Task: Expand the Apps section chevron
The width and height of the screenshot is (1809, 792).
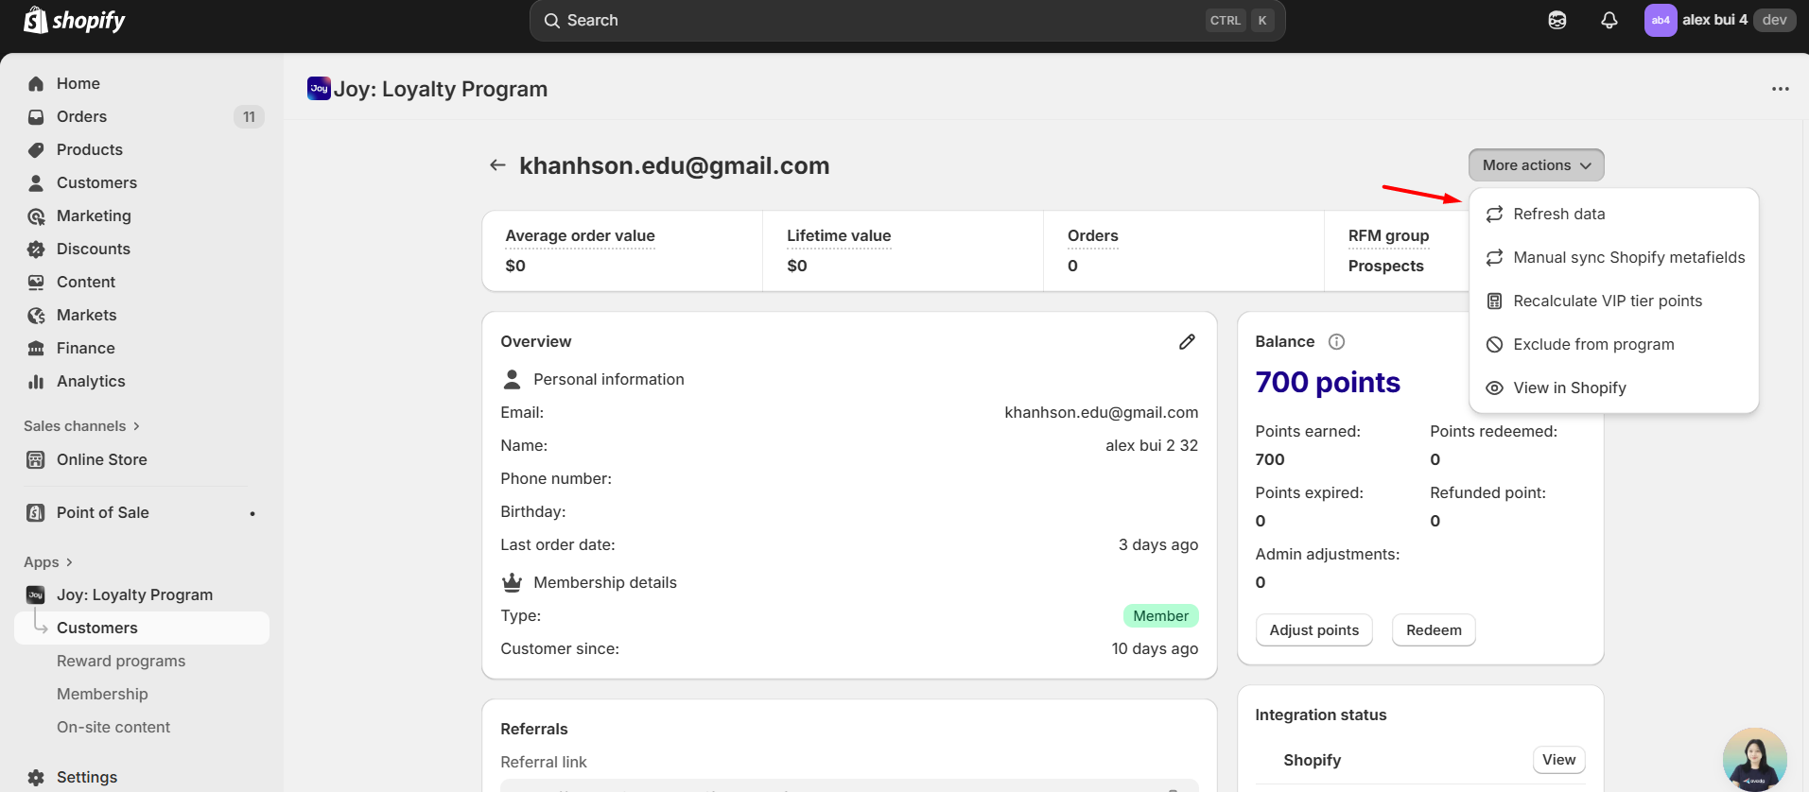Action: click(69, 562)
